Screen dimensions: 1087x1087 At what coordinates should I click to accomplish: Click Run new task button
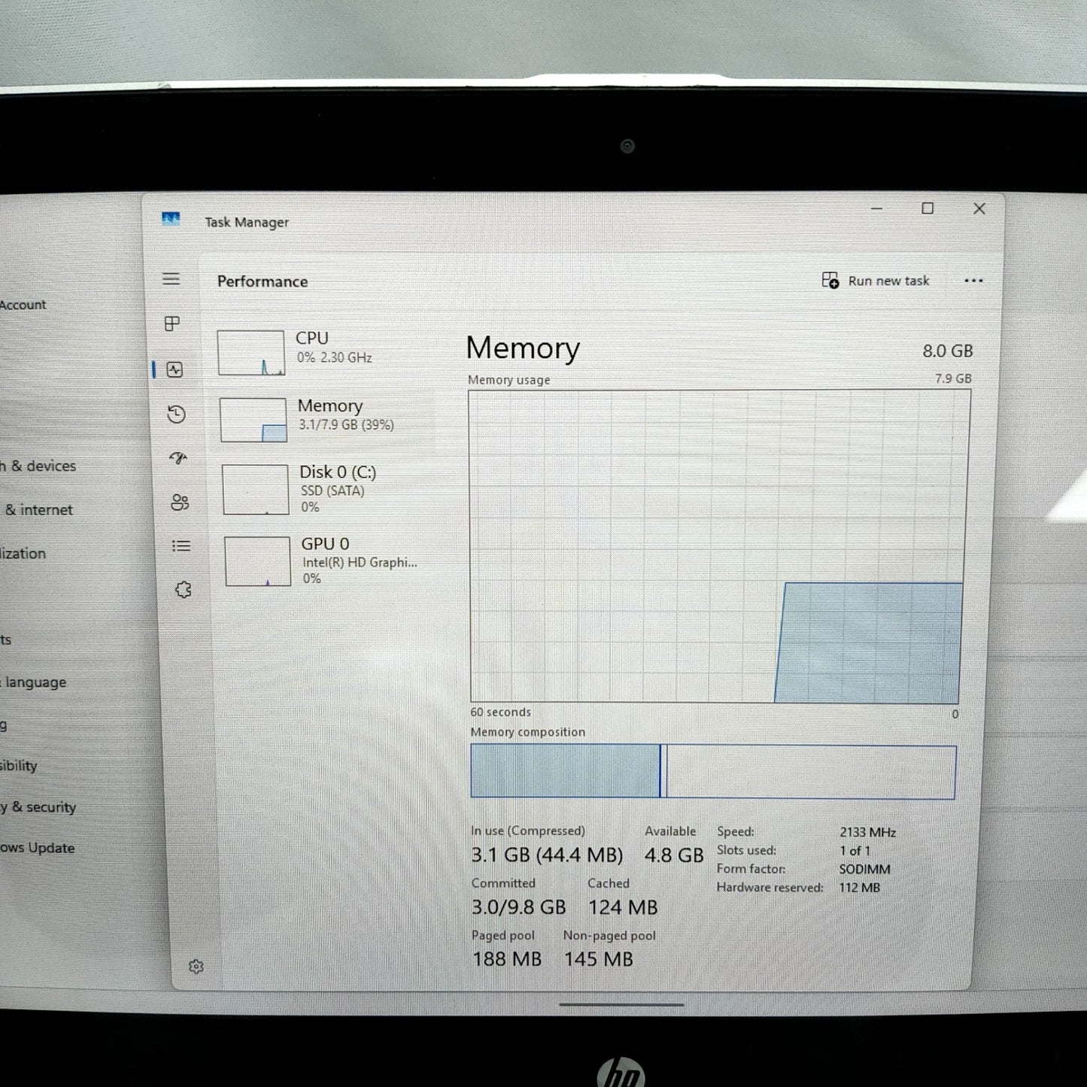point(876,281)
